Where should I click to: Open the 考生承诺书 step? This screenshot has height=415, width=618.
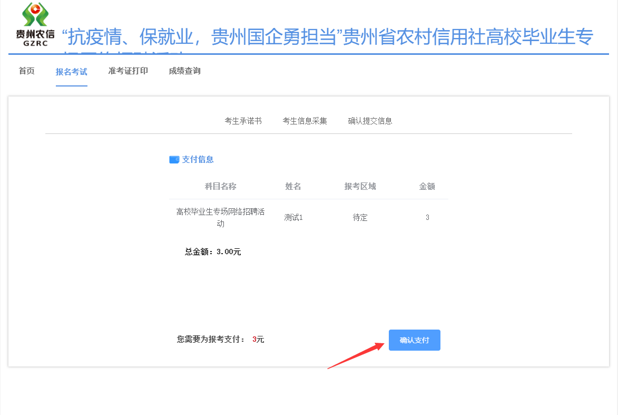click(x=243, y=121)
